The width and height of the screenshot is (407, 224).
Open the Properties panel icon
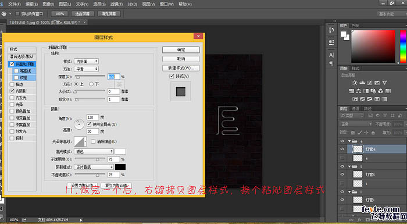[331, 42]
